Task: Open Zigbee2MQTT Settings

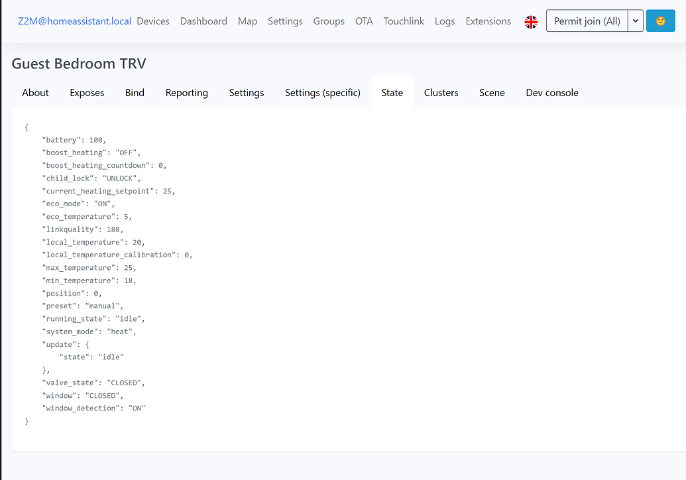Action: click(x=285, y=21)
